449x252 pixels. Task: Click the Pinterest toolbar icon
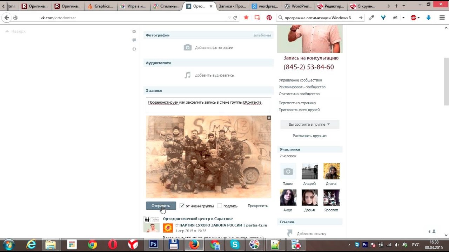[269, 17]
